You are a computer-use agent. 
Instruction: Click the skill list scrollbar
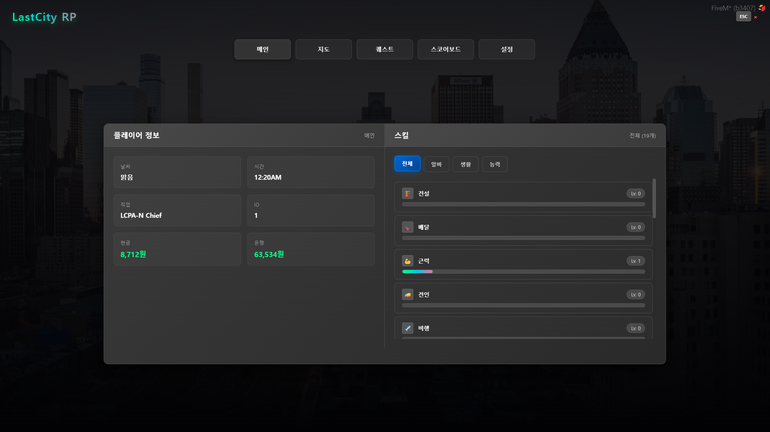(654, 199)
